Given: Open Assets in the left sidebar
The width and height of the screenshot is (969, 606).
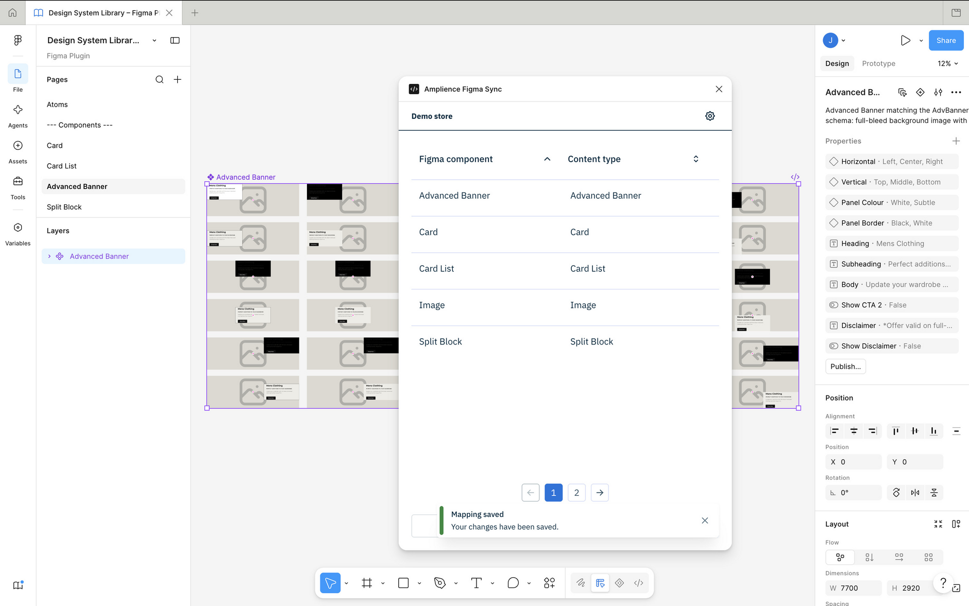Looking at the screenshot, I should (x=18, y=152).
